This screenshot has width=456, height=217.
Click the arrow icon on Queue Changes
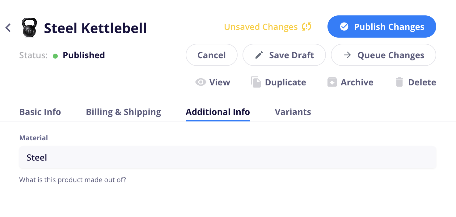348,55
